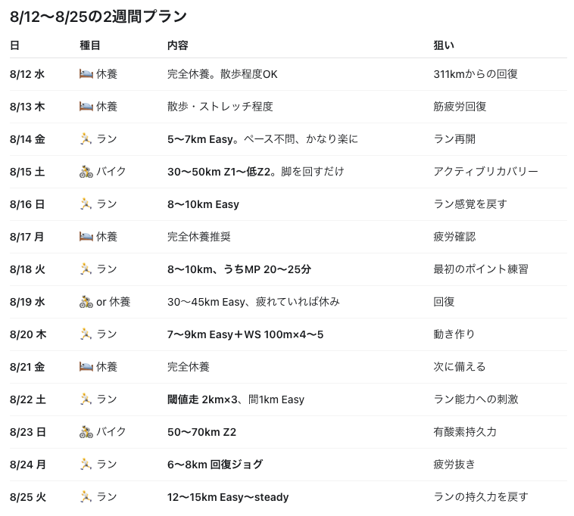Click the '閾値走 2km×3' workout text

coord(202,399)
